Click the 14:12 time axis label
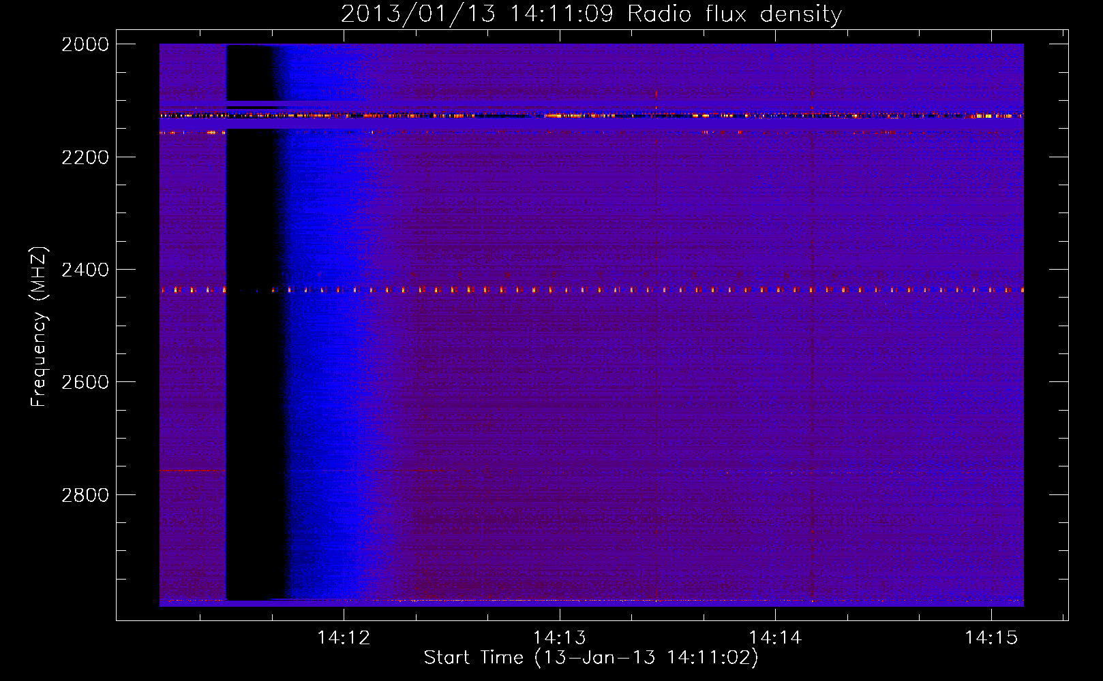Screen dimensions: 1103x681 (344, 638)
